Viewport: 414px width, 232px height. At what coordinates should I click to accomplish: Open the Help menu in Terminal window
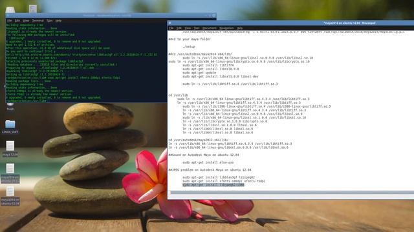pyautogui.click(x=58, y=21)
